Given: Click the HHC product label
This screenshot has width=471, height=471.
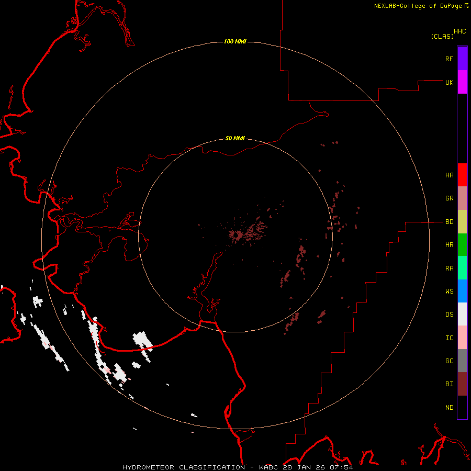Looking at the screenshot, I should (x=459, y=31).
